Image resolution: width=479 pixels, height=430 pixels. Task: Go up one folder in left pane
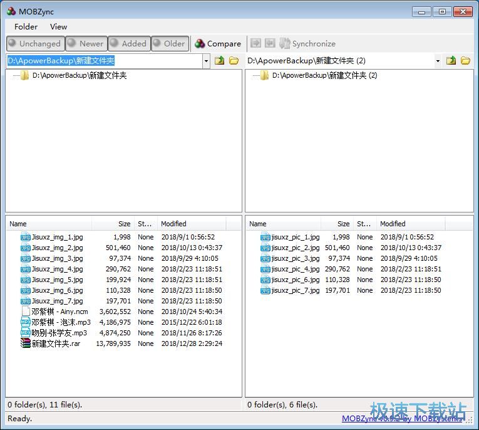coord(219,61)
